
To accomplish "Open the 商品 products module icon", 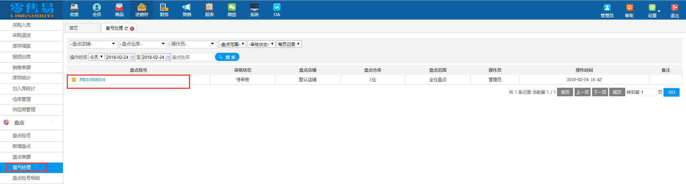I will pyautogui.click(x=119, y=7).
